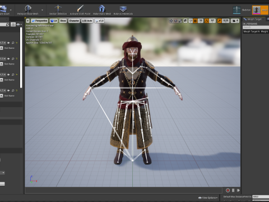Open the x1.0 playback speed menu
The image size is (269, 202).
click(x=100, y=21)
